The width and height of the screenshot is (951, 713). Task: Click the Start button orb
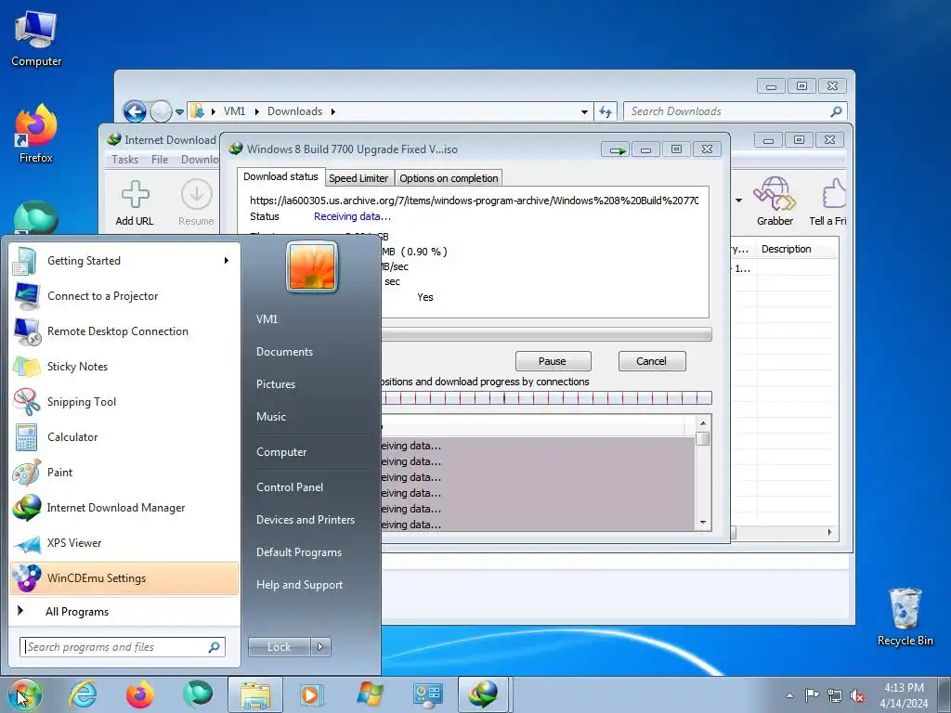(x=25, y=694)
